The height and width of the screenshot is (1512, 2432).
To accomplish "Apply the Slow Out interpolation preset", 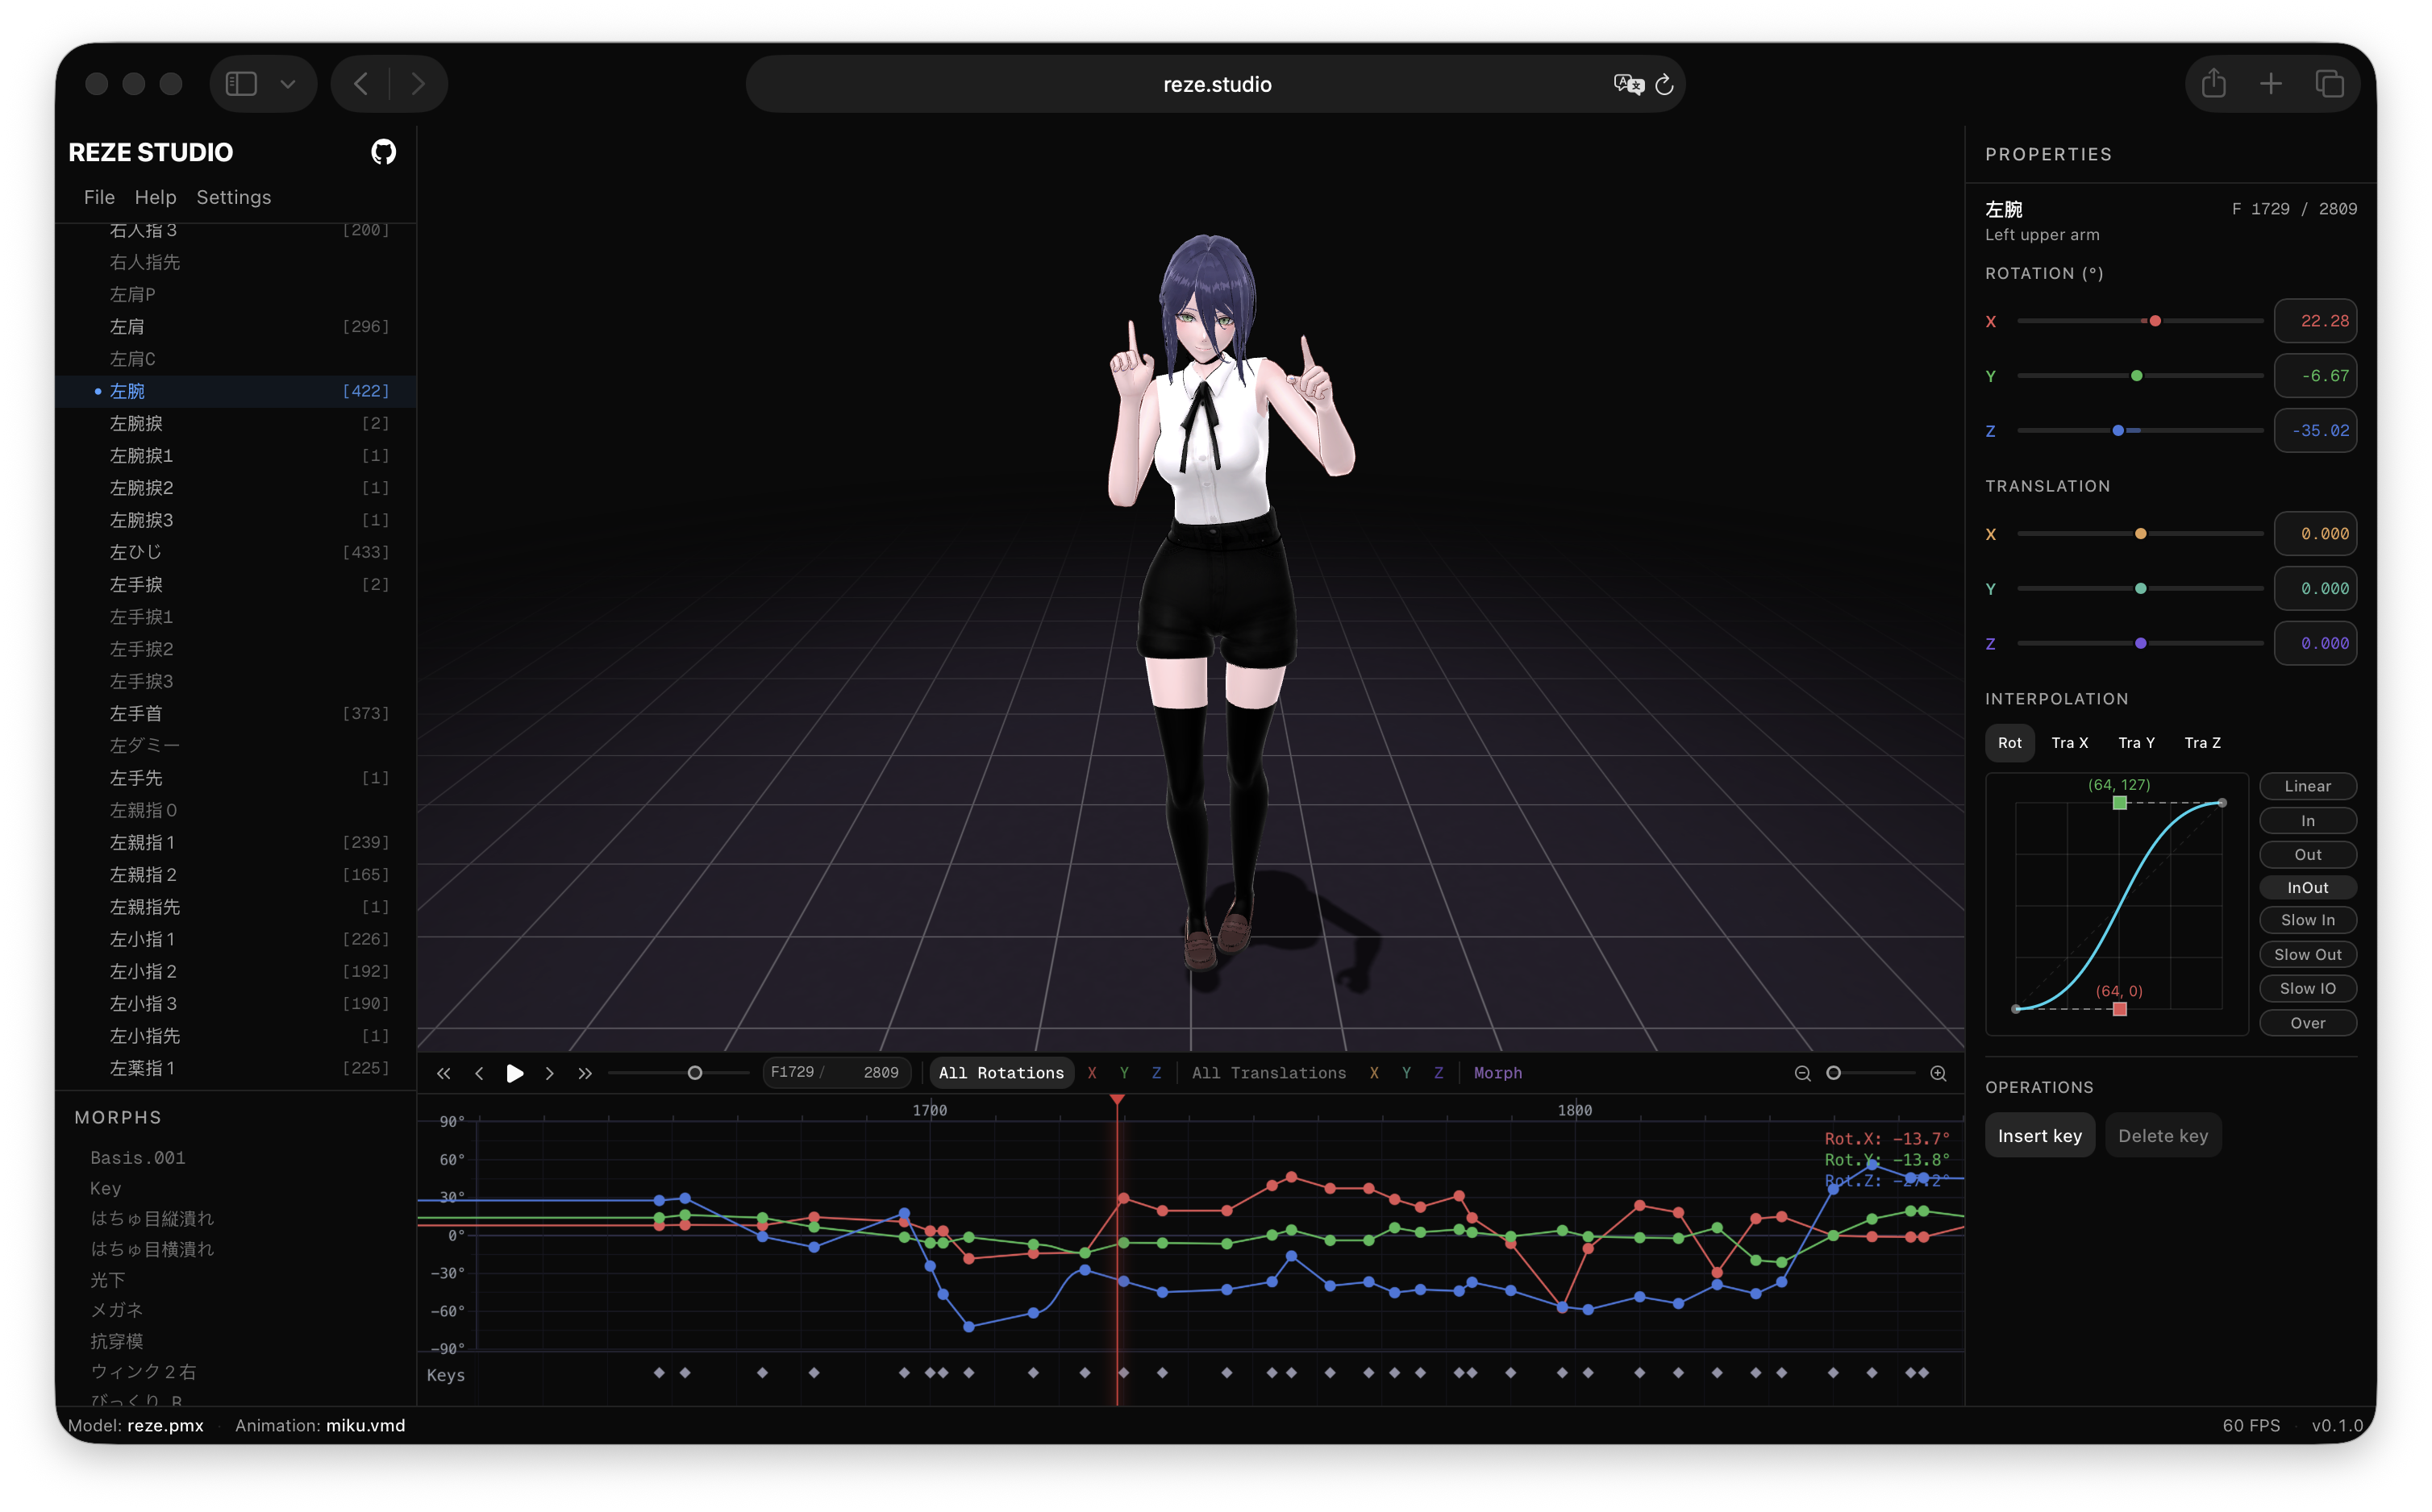I will pyautogui.click(x=2307, y=954).
